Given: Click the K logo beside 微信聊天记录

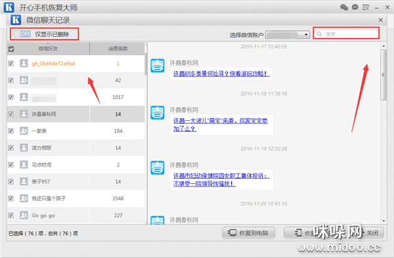Looking at the screenshot, I should coord(16,20).
